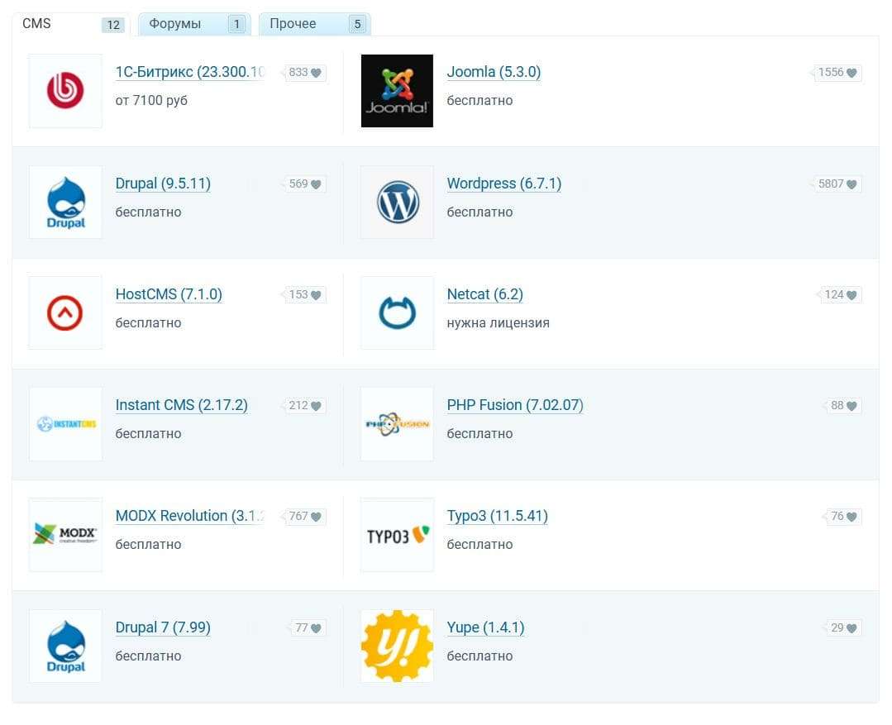Click the count badge 5 on Прочее tab

point(357,25)
